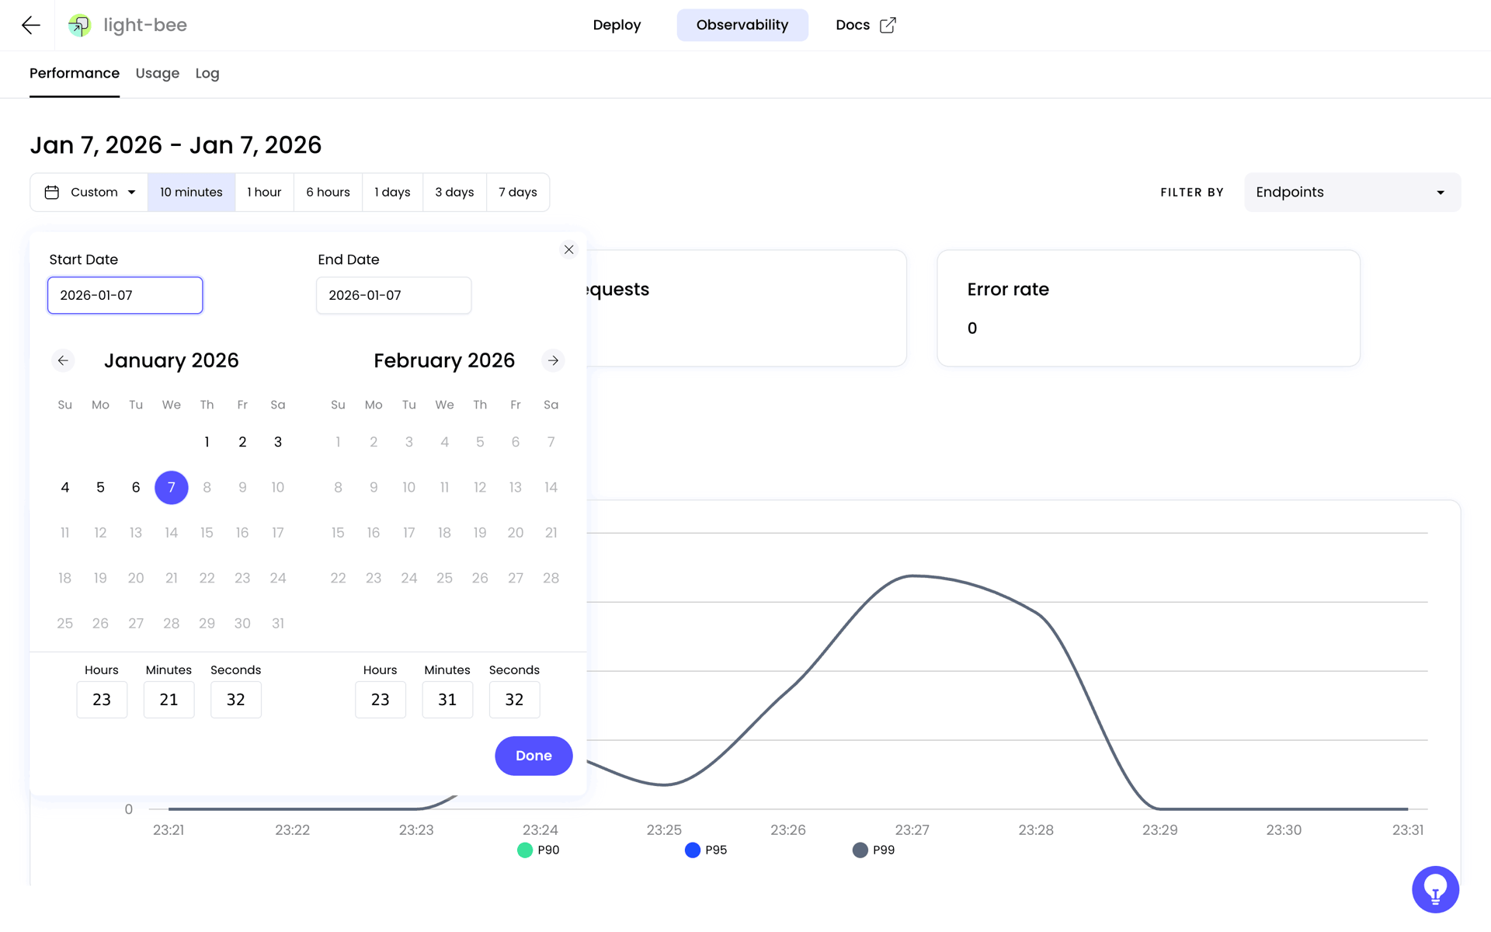Select the 10 minutes time range
Image resolution: width=1491 pixels, height=932 pixels.
191,192
